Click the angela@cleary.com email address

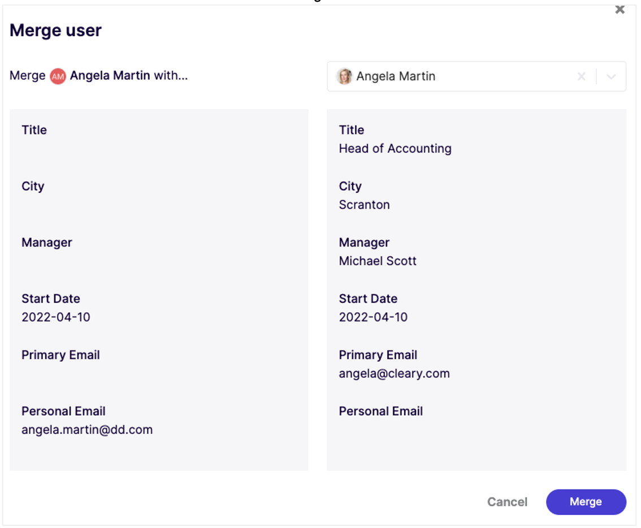pyautogui.click(x=394, y=374)
